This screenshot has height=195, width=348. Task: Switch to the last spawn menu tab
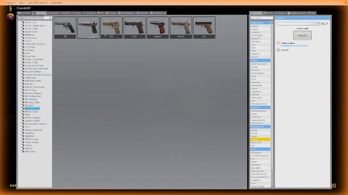[158, 13]
